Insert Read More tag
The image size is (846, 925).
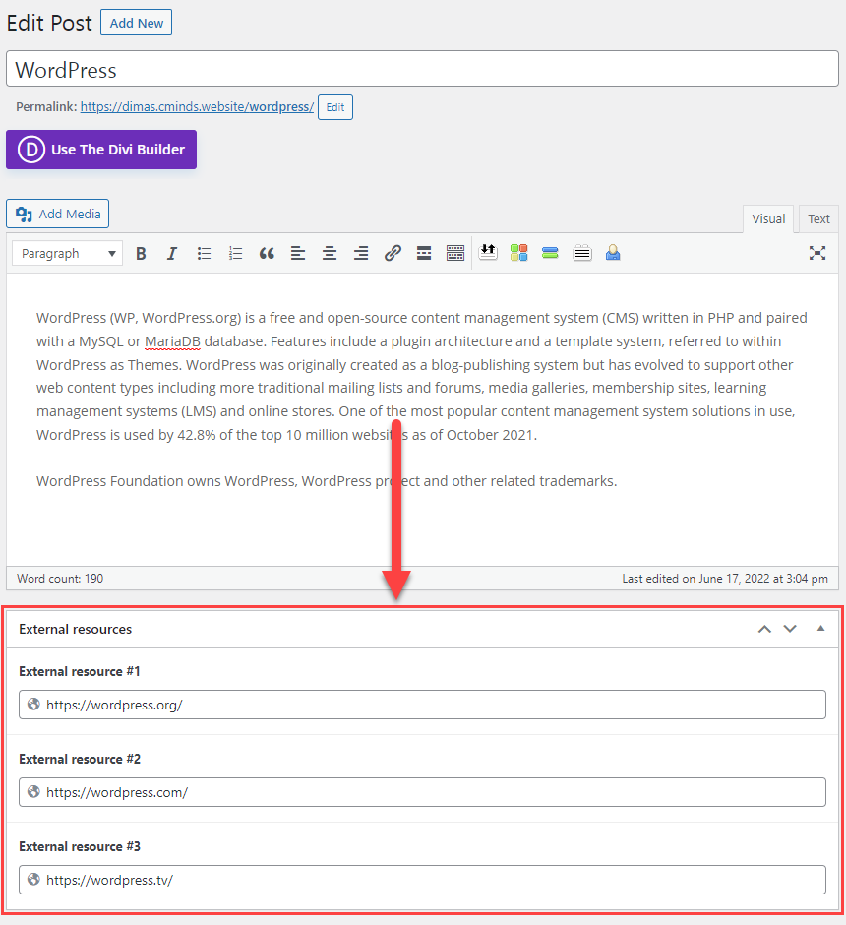click(424, 254)
